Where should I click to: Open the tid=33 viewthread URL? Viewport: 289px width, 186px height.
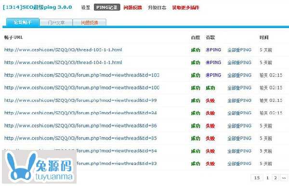pos(117,163)
